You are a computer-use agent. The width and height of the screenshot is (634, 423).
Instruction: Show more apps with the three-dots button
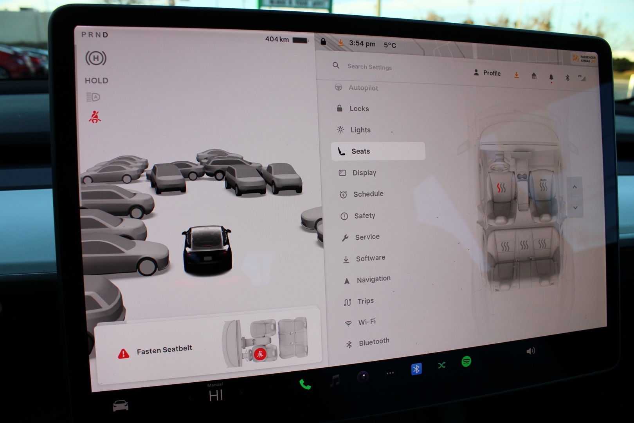pos(390,373)
